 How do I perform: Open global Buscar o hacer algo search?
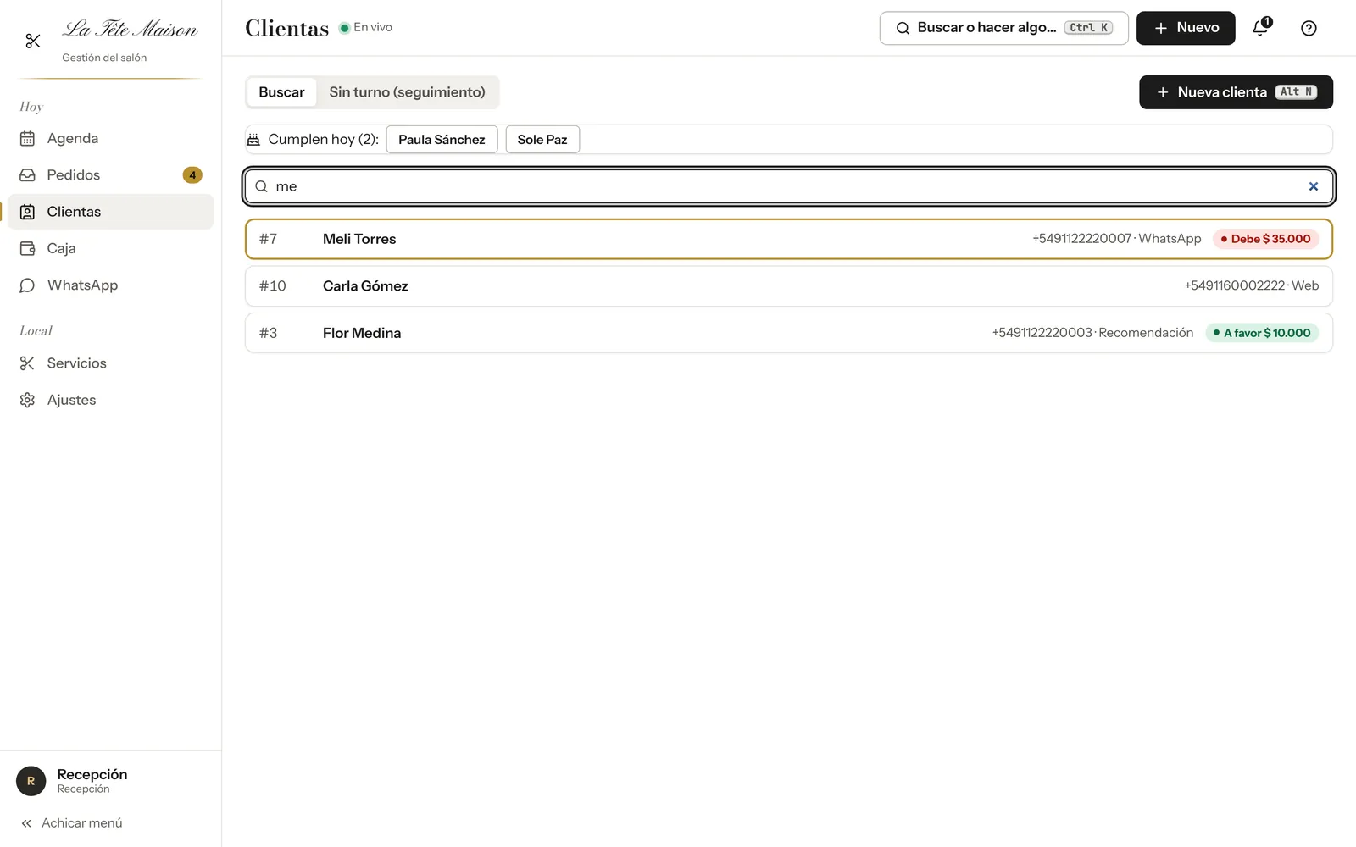tap(1003, 28)
